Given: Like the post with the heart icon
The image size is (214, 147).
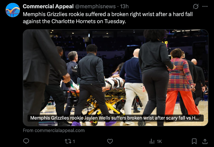Looking at the screenshot, I should [110, 141].
